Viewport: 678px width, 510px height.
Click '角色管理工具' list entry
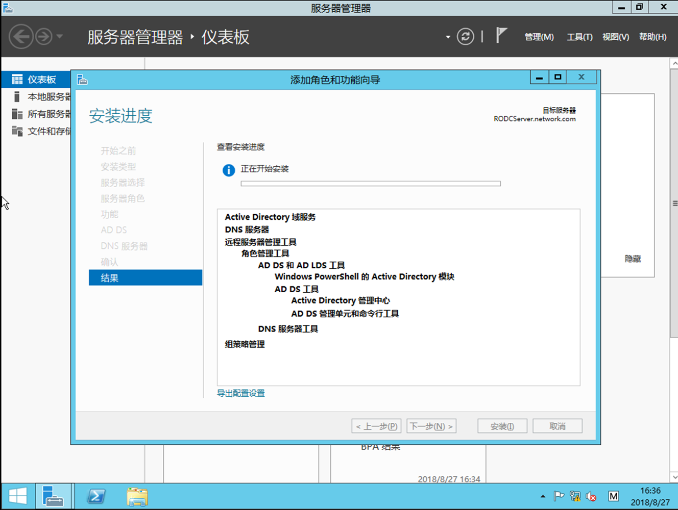coord(265,253)
